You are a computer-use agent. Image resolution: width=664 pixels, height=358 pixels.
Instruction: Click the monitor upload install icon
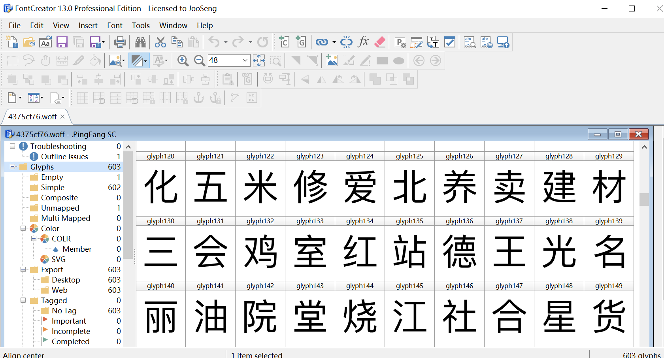point(503,42)
